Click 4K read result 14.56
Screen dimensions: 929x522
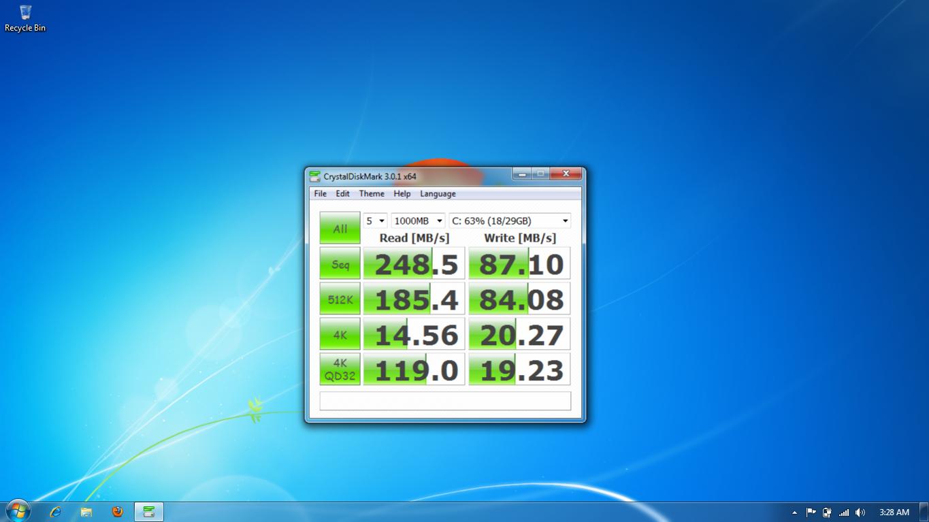coord(414,334)
